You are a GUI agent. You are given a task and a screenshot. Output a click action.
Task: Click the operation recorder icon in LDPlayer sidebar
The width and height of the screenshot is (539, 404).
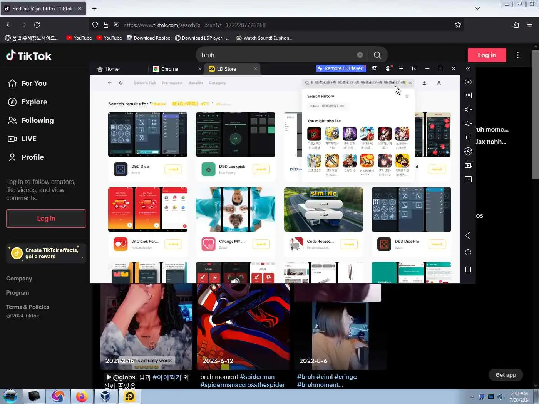tap(468, 151)
